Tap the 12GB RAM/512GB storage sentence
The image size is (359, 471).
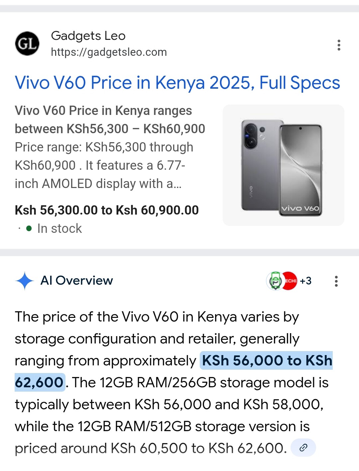coord(162,426)
